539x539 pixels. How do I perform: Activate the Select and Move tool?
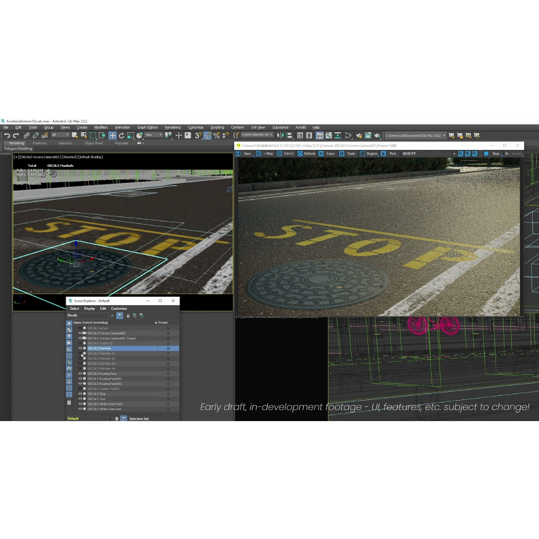coord(113,135)
